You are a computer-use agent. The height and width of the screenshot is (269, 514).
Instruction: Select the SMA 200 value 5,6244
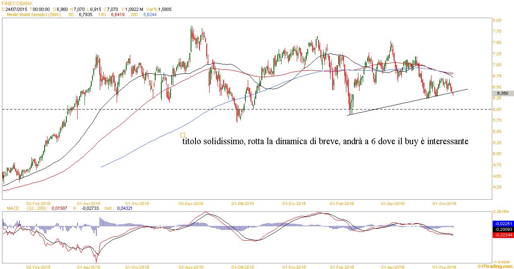pos(150,14)
